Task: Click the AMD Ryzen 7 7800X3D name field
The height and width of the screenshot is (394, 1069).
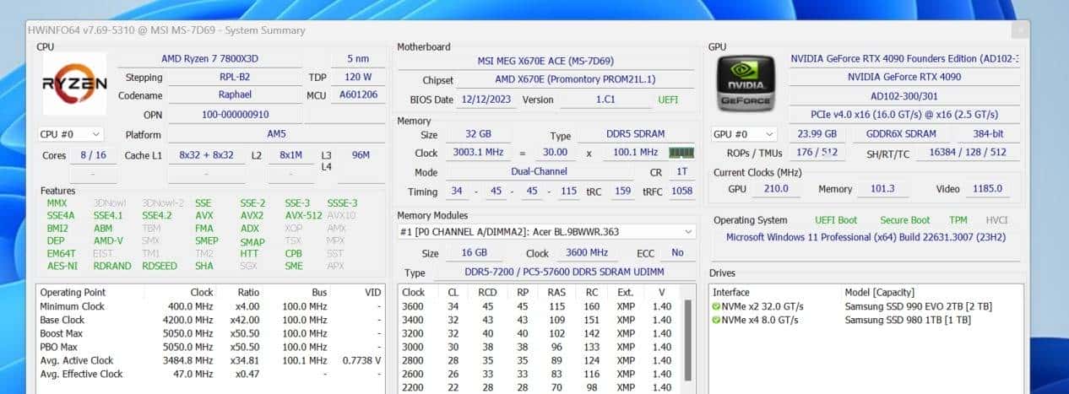Action: [209, 58]
